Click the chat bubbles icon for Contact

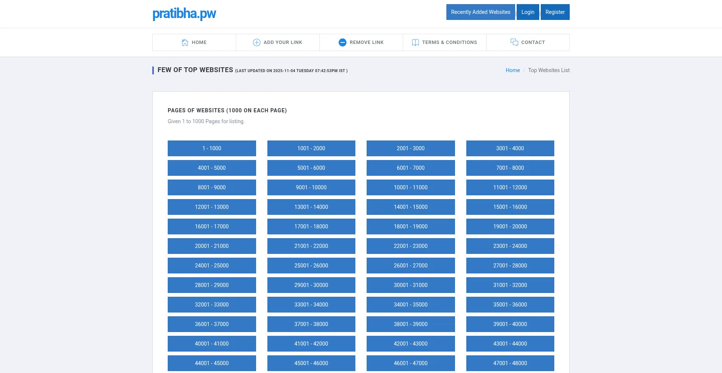[x=514, y=42]
